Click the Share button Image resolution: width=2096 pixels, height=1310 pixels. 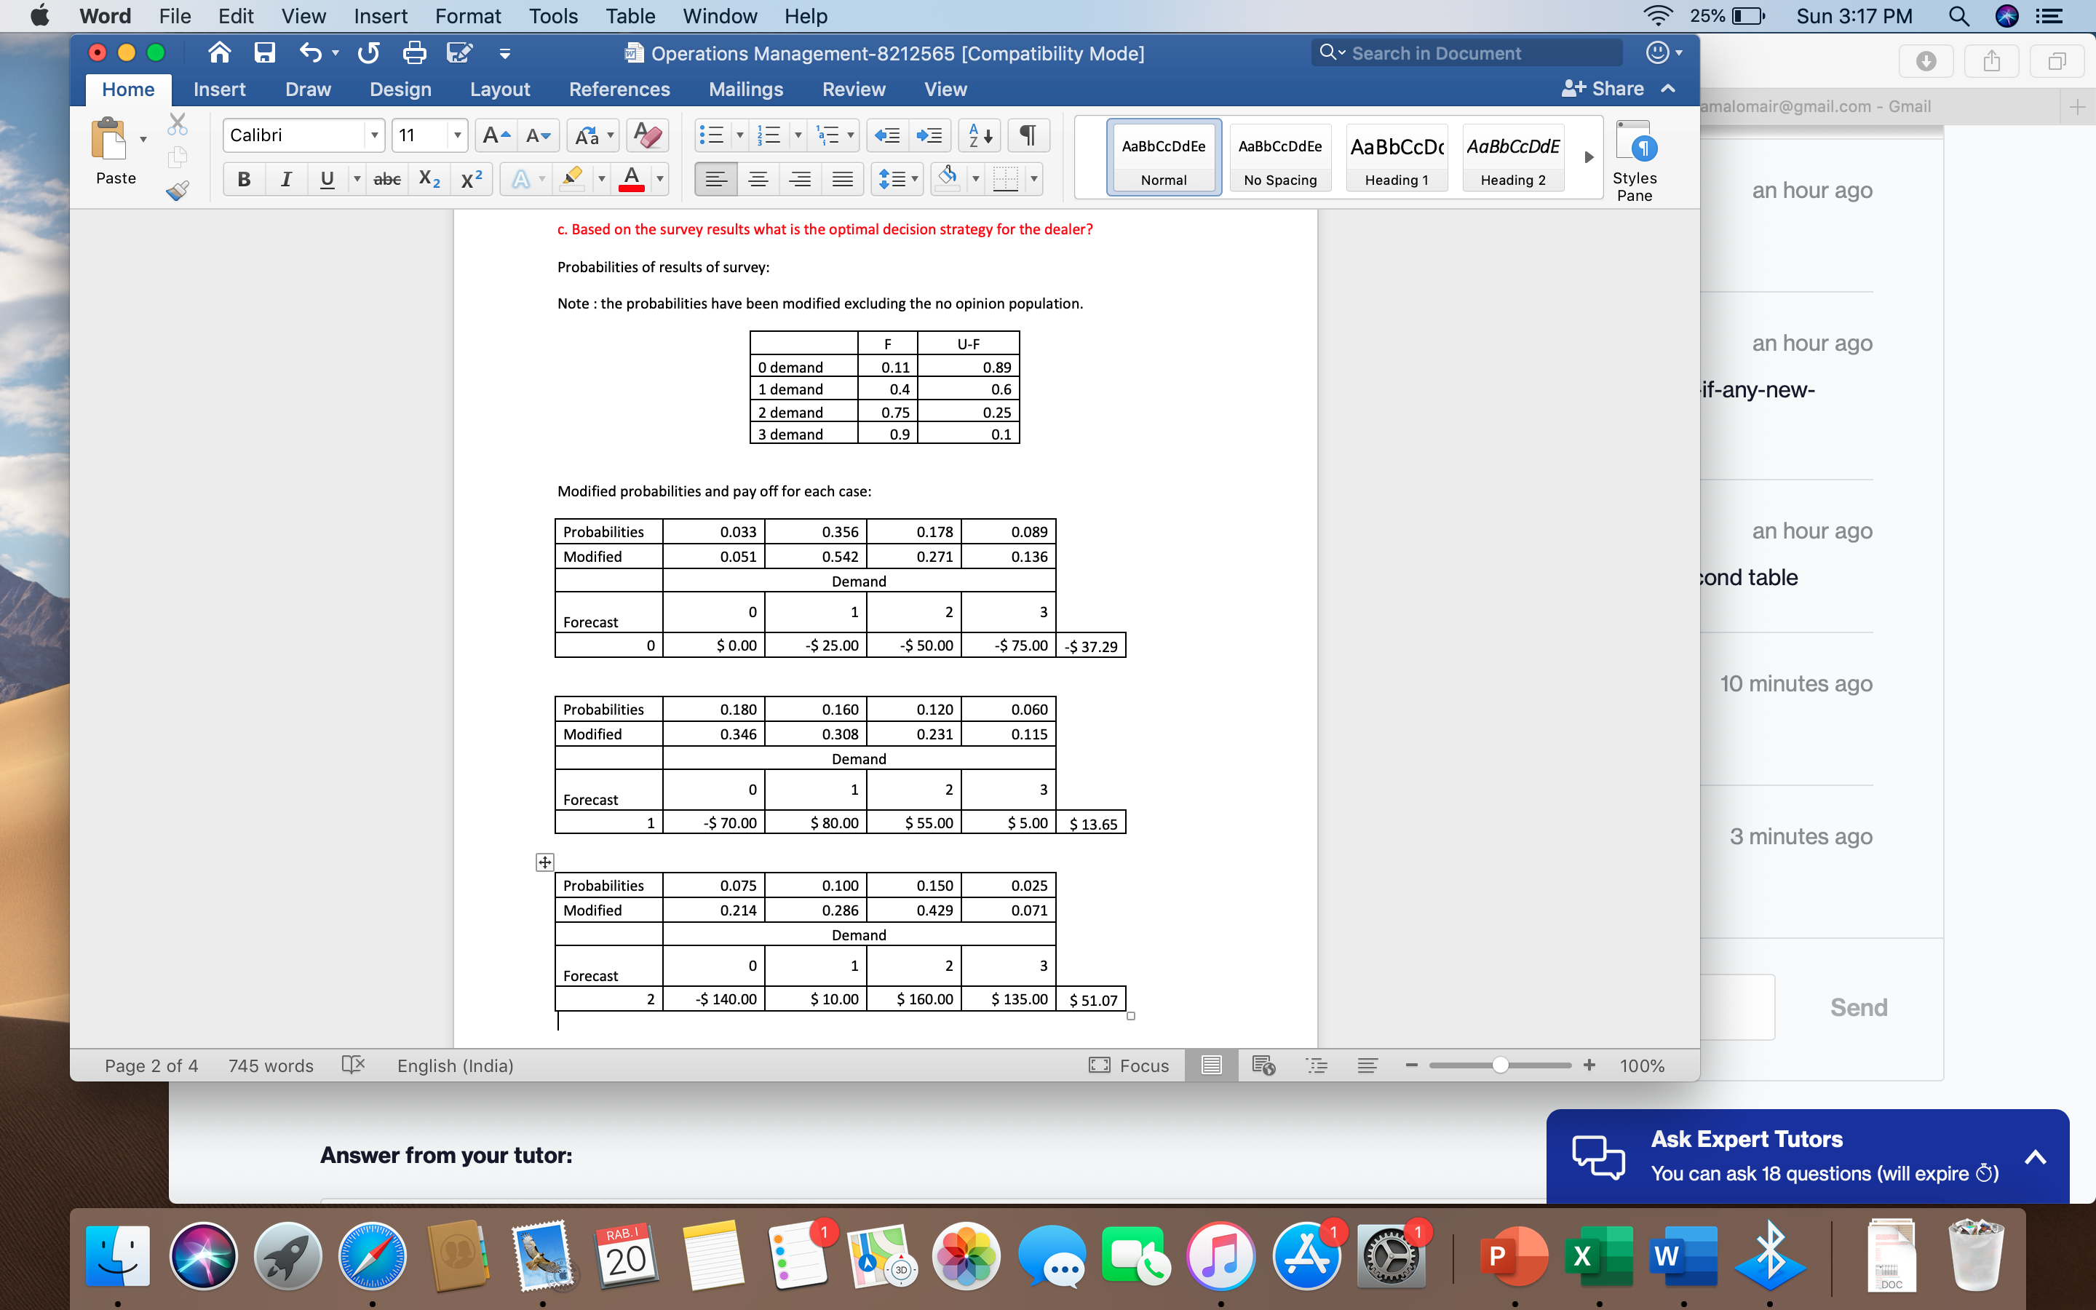tap(1603, 90)
